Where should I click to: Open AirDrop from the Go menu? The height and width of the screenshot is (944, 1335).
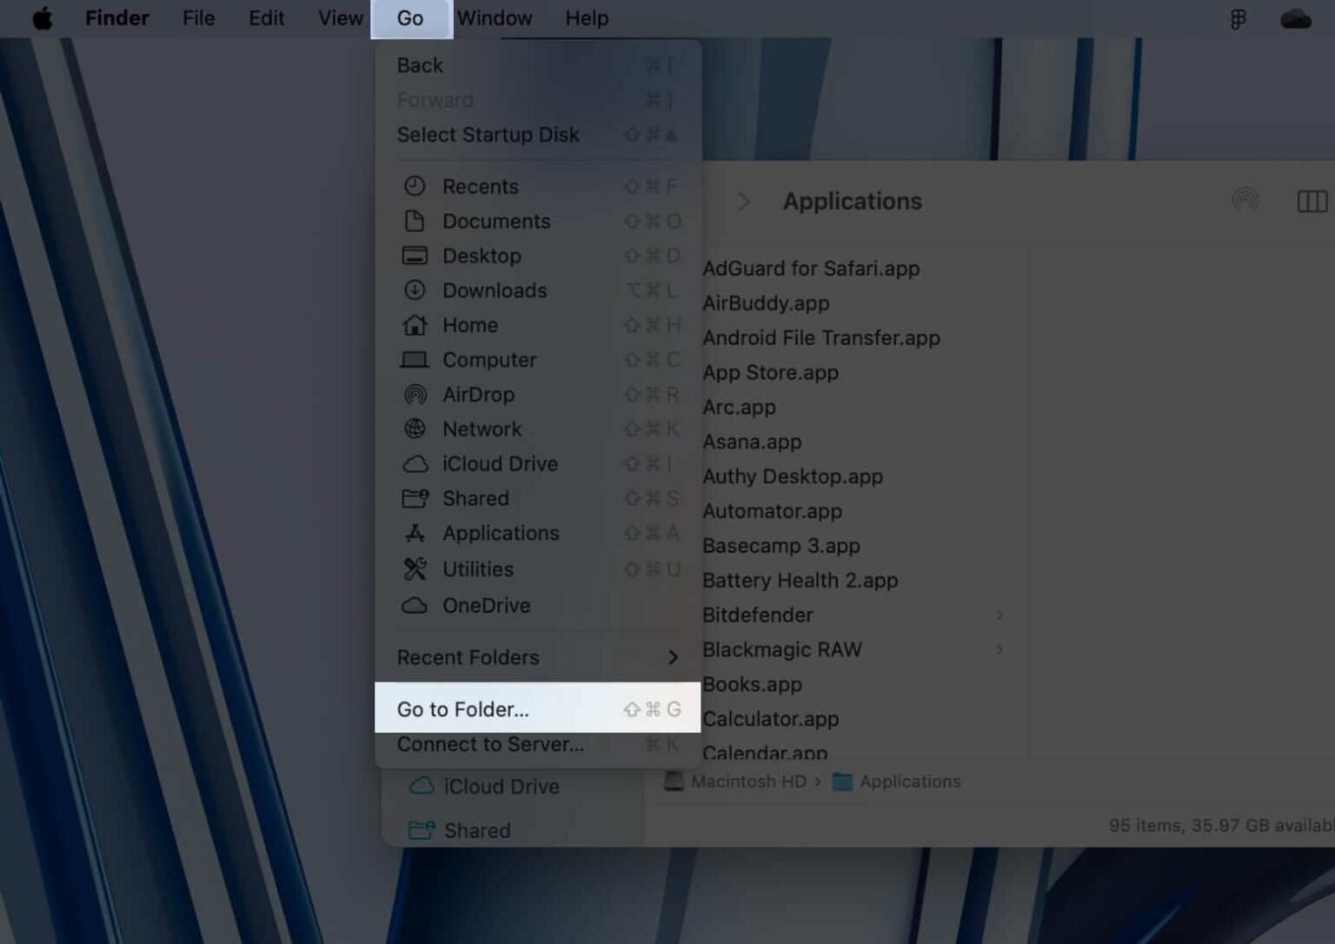click(x=478, y=394)
